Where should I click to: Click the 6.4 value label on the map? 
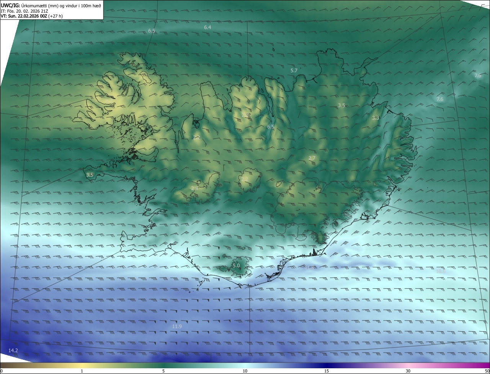[207, 28]
